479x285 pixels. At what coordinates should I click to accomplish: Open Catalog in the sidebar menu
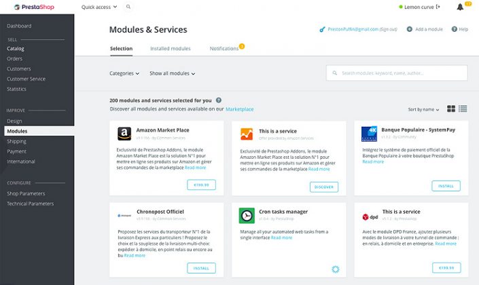15,49
